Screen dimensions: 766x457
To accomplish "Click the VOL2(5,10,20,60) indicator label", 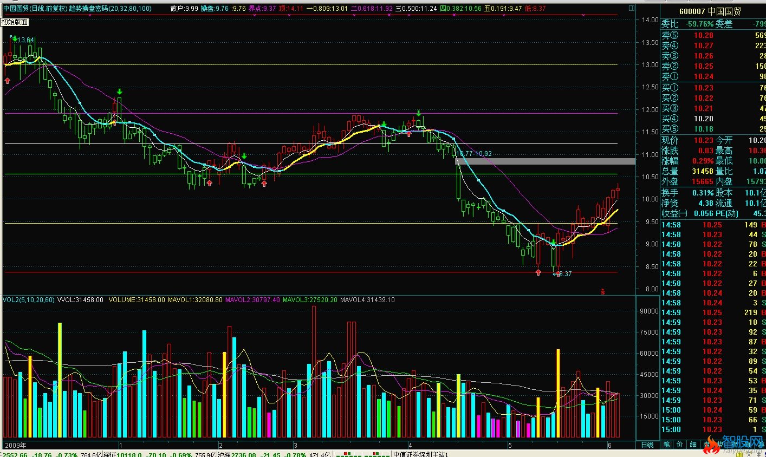I will pyautogui.click(x=28, y=299).
